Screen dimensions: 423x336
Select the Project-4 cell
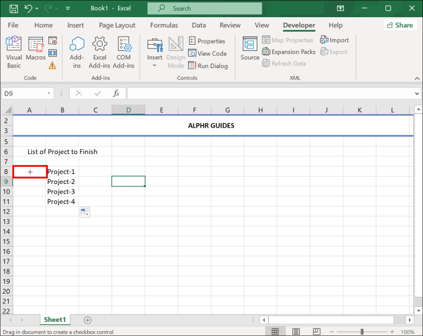point(63,202)
